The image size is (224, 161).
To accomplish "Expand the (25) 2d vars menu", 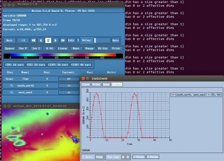I will click(x=36, y=65).
